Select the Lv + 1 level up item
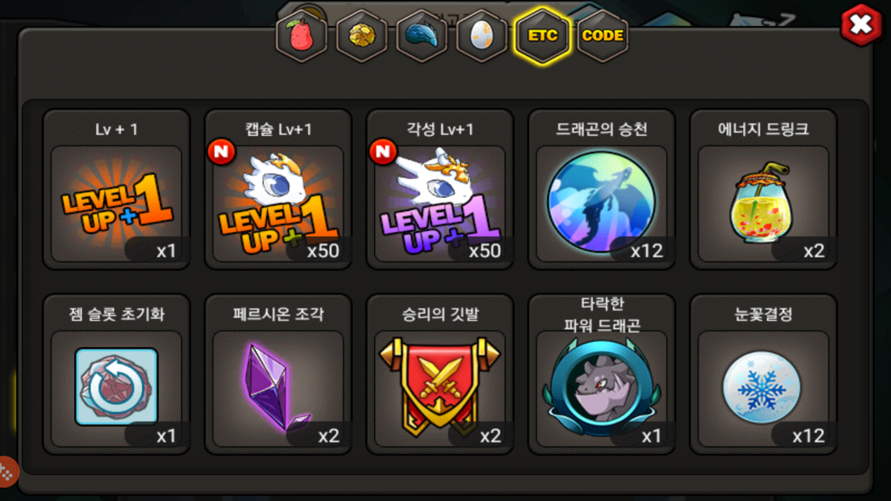891x501 pixels. 116,189
